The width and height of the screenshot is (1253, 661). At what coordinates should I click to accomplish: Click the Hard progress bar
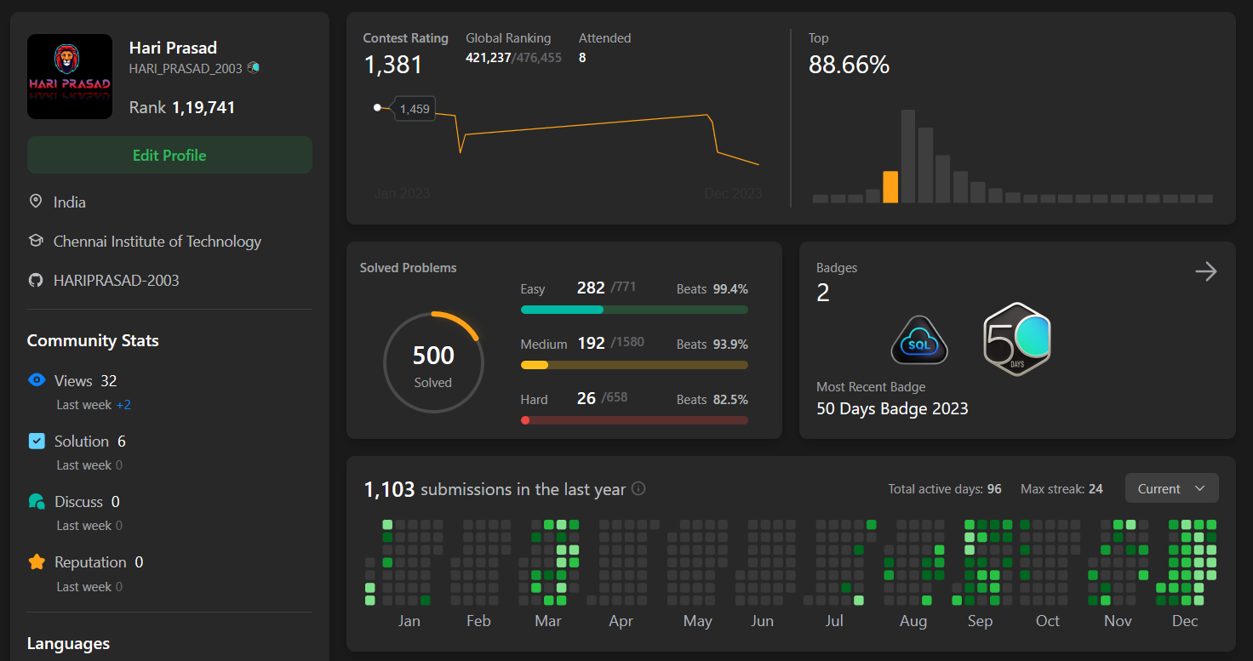pos(634,420)
